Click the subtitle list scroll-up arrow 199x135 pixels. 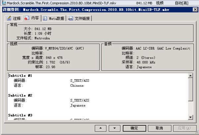[x=190, y=76]
